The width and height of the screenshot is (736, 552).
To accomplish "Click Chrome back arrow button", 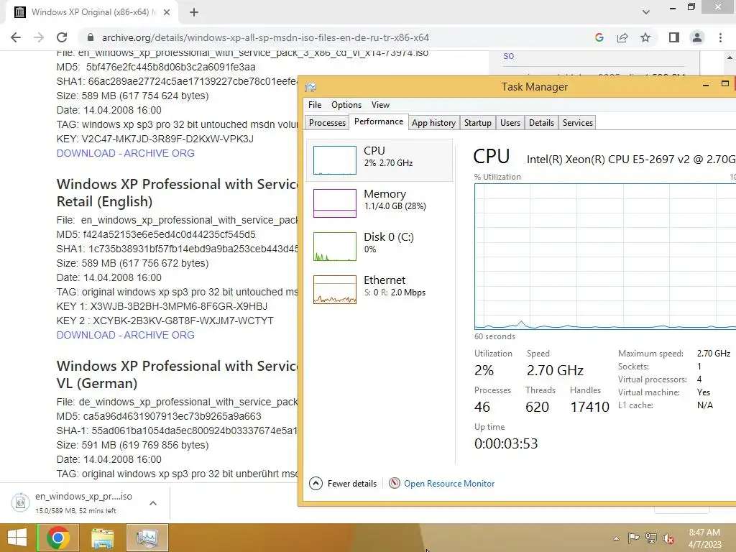I will pos(16,37).
